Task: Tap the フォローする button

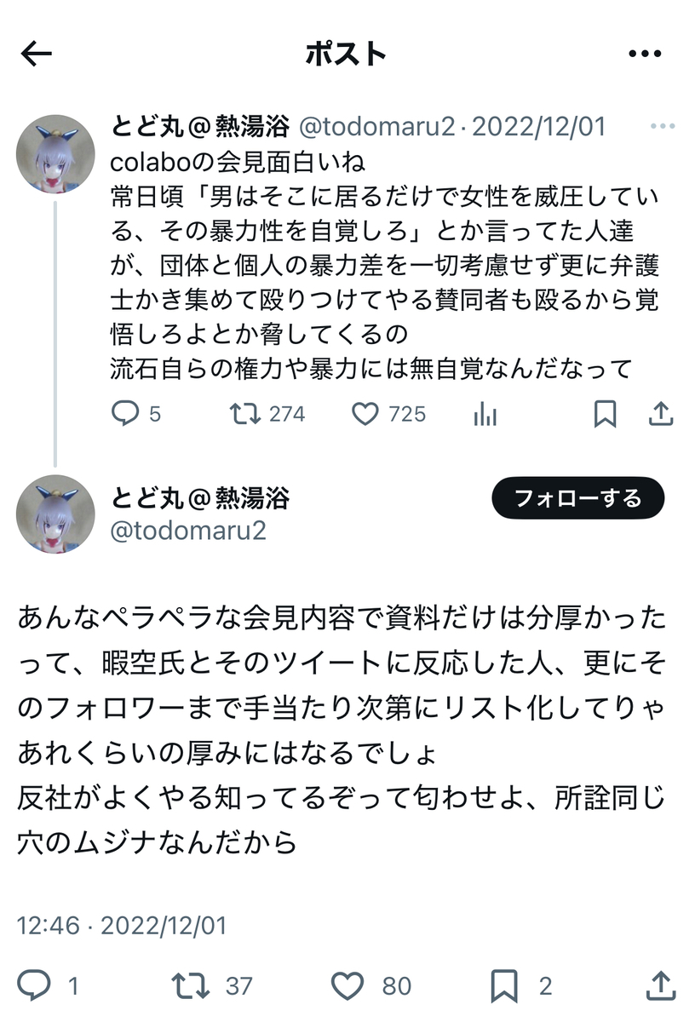Action: click(x=578, y=498)
